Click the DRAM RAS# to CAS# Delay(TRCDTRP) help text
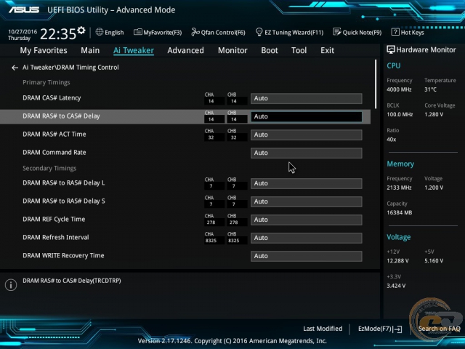The height and width of the screenshot is (349, 465). pyautogui.click(x=72, y=281)
